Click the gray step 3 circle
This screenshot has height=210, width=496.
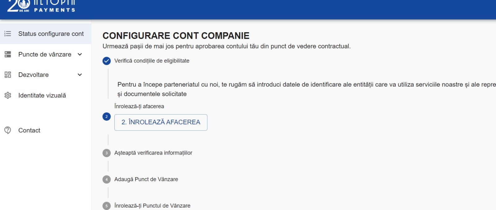(107, 153)
